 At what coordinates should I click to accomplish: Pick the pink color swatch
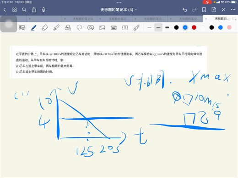pyautogui.click(x=229, y=27)
